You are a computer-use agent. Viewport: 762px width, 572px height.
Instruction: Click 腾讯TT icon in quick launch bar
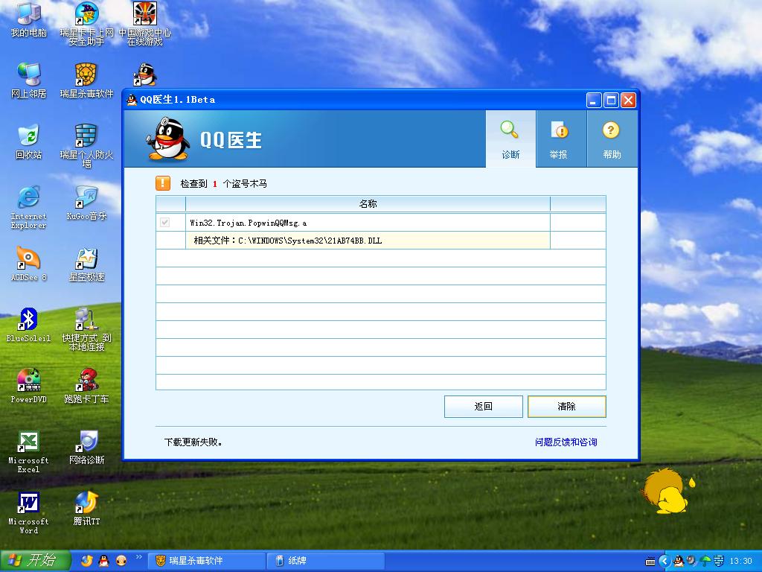point(86,561)
